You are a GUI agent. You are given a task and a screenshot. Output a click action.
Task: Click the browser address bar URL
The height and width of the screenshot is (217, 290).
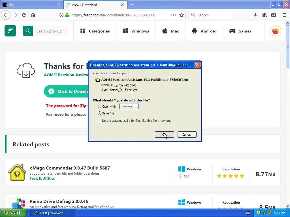click(x=113, y=15)
